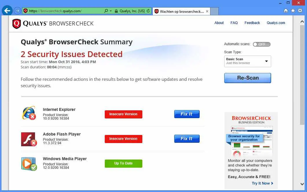
Task: Open the Feedback link
Action: (x=252, y=23)
